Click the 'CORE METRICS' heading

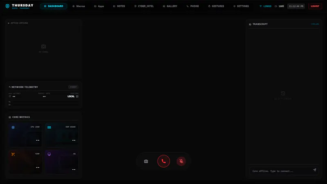pyautogui.click(x=21, y=117)
